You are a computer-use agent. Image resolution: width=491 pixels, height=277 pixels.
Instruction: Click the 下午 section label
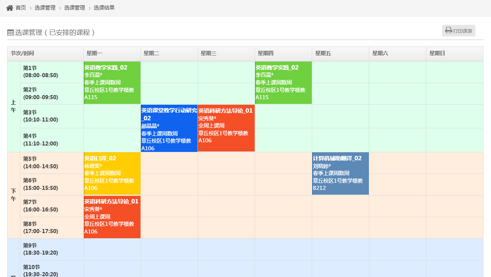pyautogui.click(x=14, y=195)
